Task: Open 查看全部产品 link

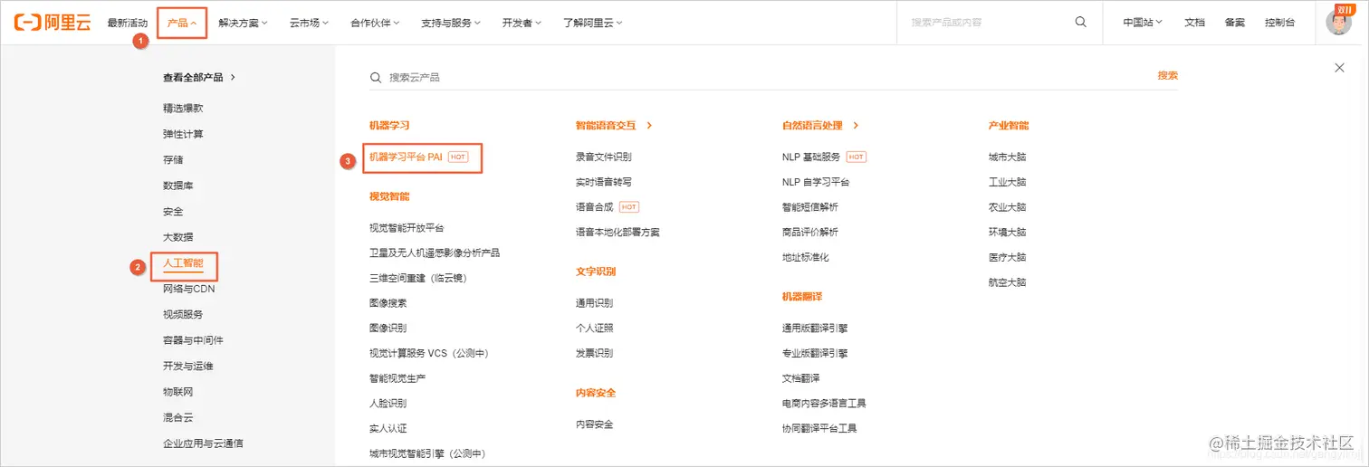Action: (x=199, y=78)
